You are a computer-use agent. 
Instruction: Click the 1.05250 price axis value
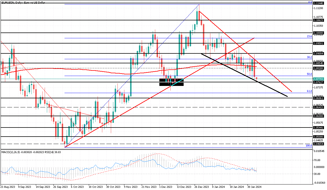319,132
